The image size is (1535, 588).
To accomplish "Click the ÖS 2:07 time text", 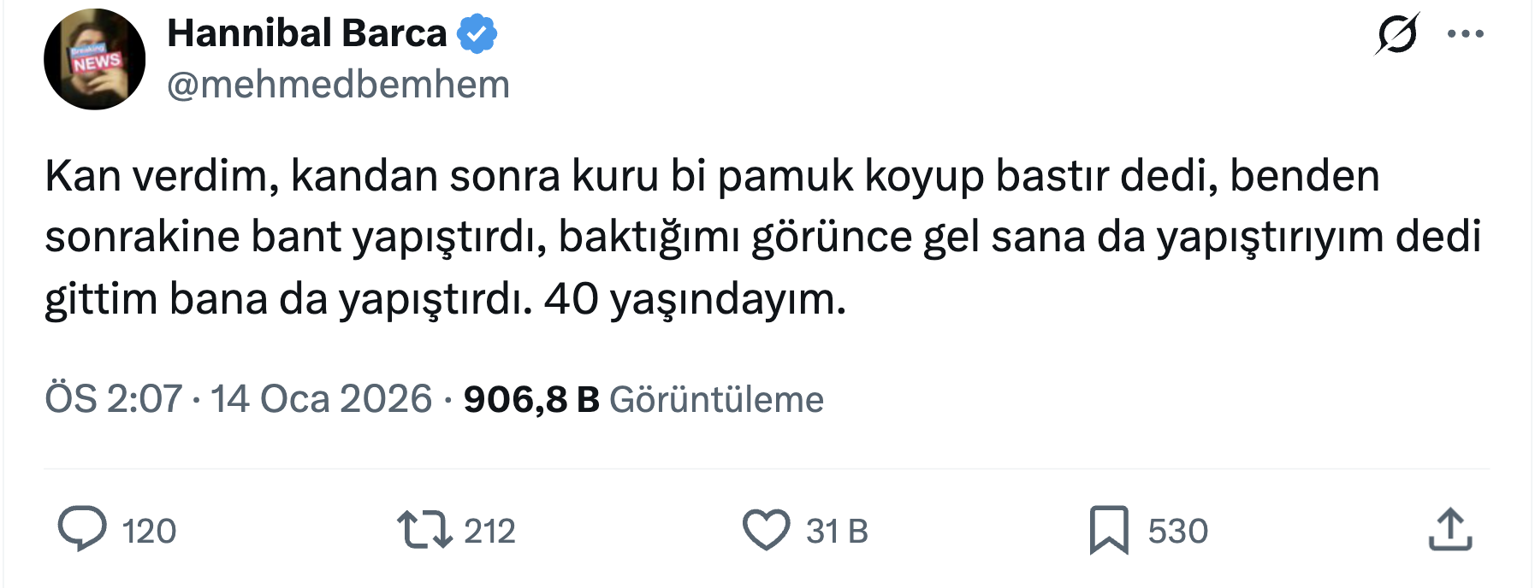I will pos(114,399).
